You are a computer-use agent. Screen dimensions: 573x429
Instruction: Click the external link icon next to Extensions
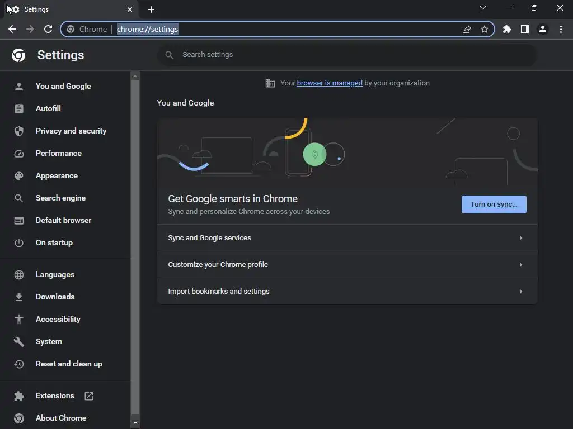click(89, 396)
